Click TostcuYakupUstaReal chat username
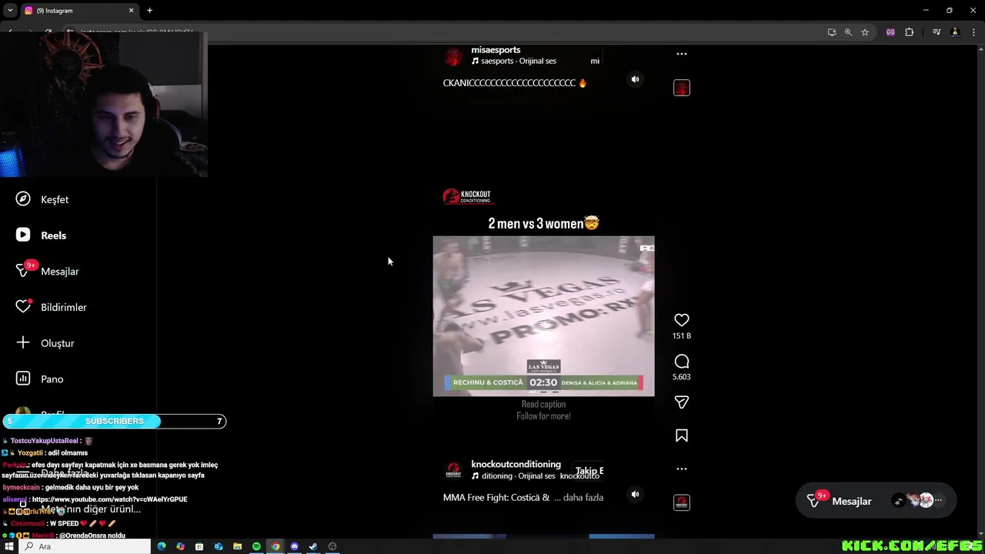This screenshot has height=554, width=985. 45,441
